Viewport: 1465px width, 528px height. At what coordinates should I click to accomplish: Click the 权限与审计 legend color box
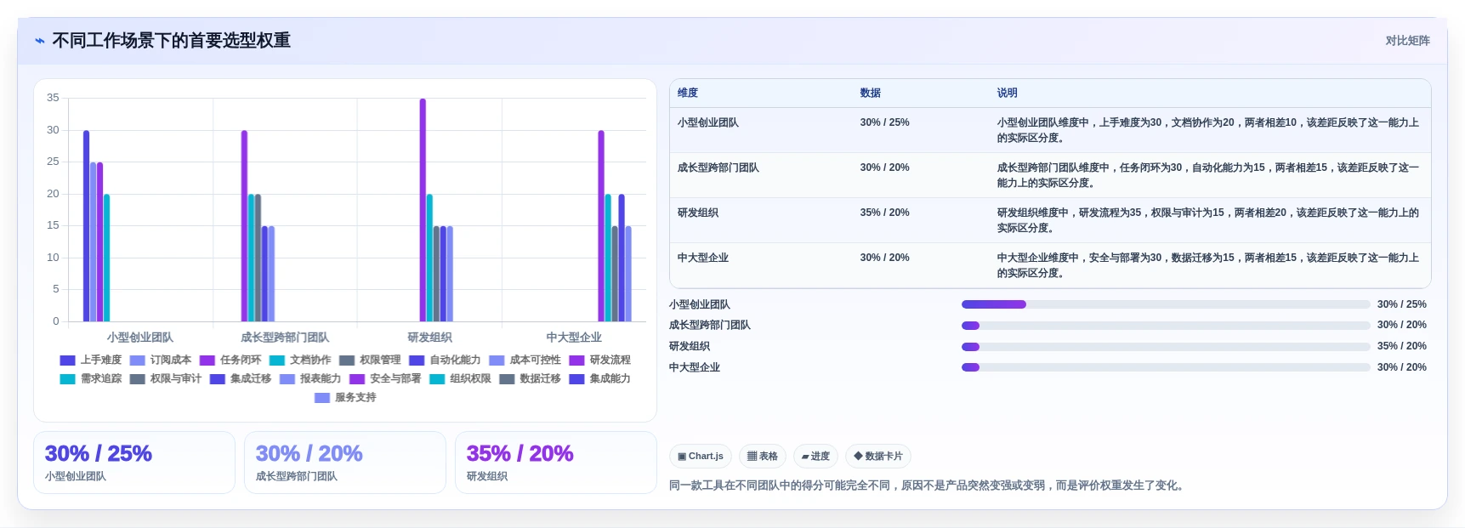pyautogui.click(x=137, y=379)
